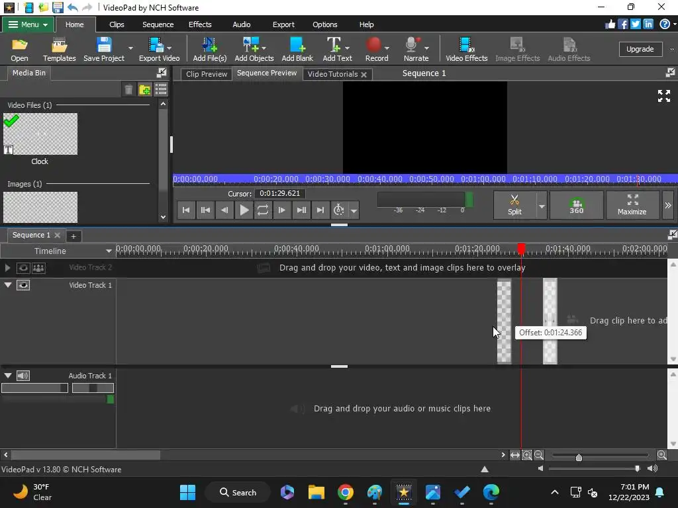Close the Sequence 1 timeline tab
This screenshot has width=678, height=508.
click(x=57, y=235)
